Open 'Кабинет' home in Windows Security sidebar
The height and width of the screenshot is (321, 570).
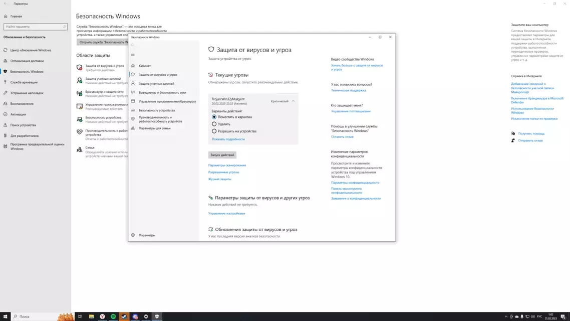[x=145, y=66]
